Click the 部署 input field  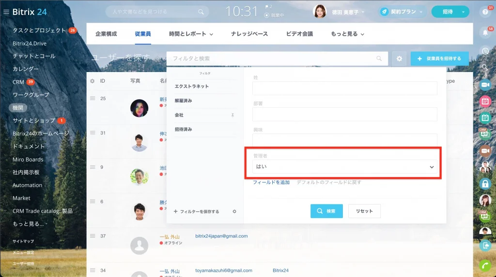[344, 115]
